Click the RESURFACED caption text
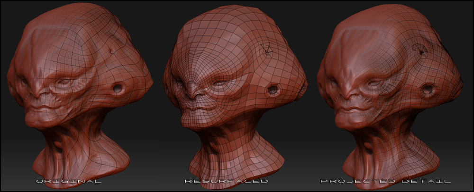This screenshot has width=474, height=192. pos(227,181)
